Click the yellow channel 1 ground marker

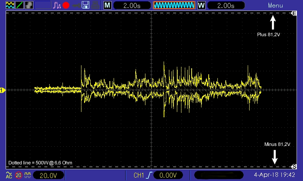pos(3,90)
